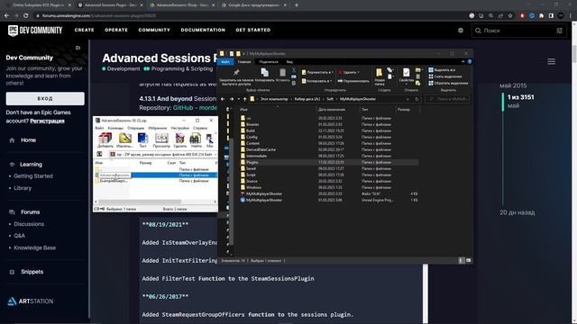Open WinRAR Файл menu
This screenshot has width=577, height=324.
point(99,128)
